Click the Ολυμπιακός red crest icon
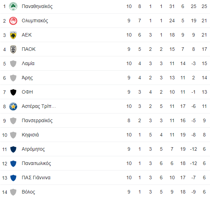 tap(13, 21)
